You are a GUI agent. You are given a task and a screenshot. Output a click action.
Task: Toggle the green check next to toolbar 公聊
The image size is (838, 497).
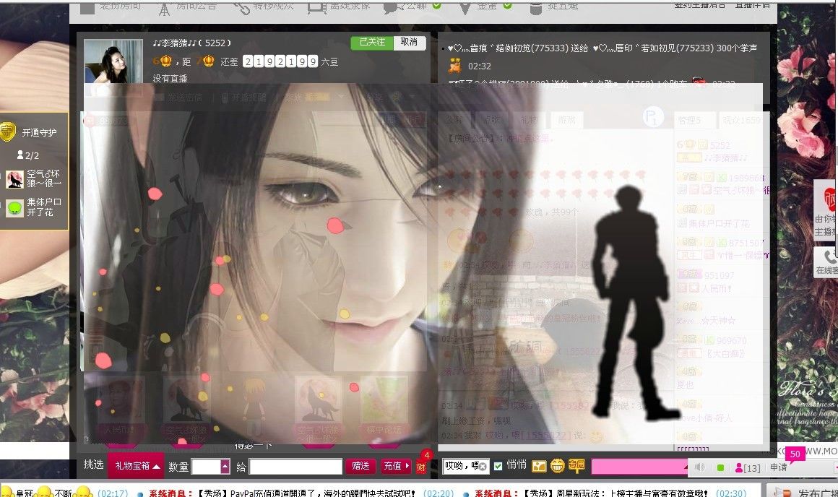click(x=436, y=6)
